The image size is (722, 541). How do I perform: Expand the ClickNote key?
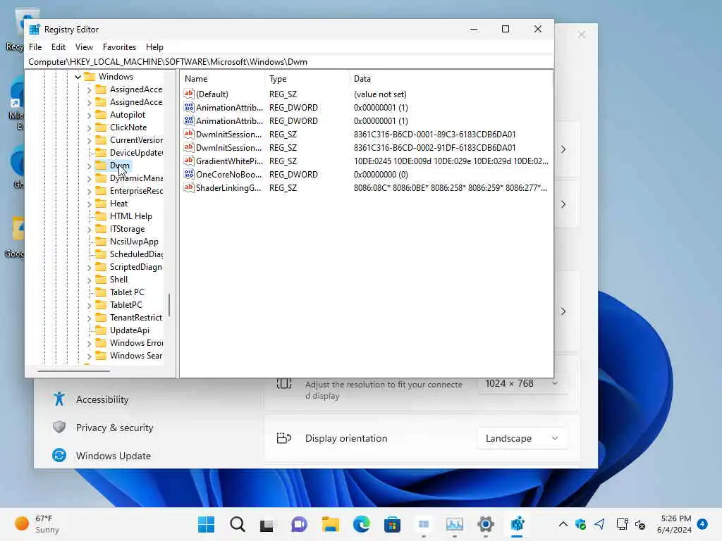tap(89, 128)
